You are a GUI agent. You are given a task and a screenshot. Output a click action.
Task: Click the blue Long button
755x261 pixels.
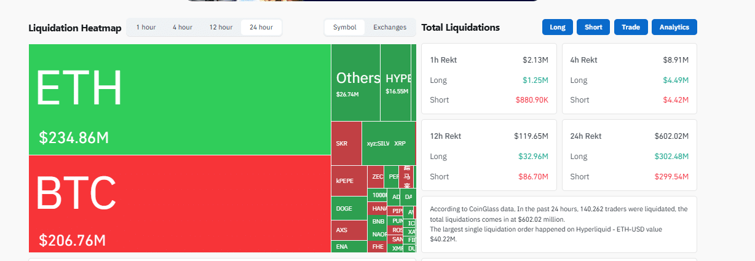(x=558, y=28)
